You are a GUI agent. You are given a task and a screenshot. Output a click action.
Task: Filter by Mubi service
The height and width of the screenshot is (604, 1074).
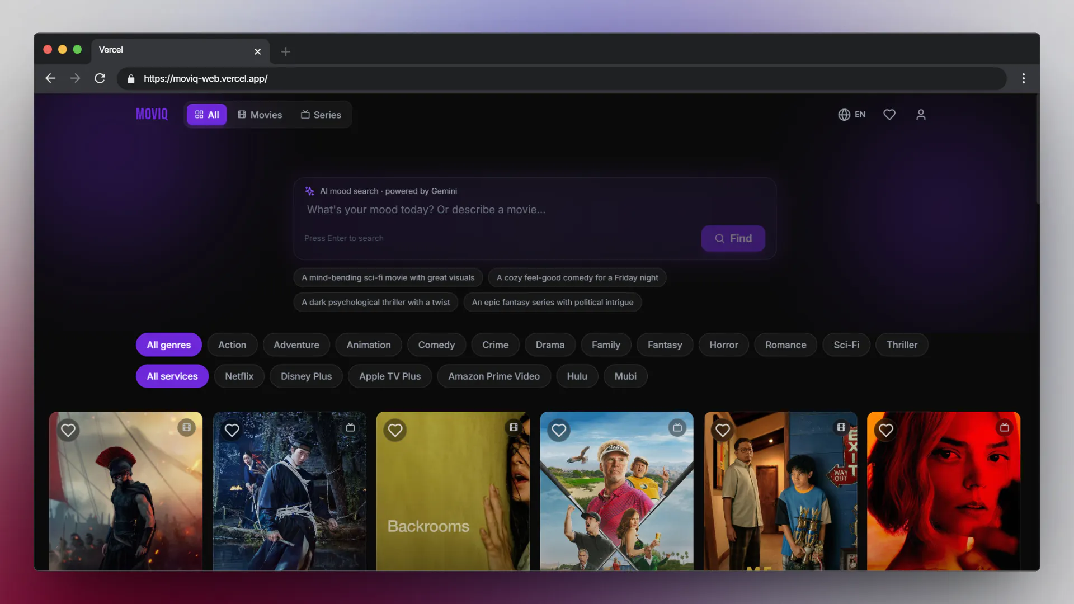click(x=625, y=376)
